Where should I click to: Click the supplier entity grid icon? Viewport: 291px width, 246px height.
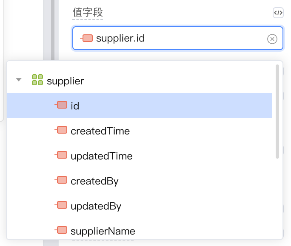[37, 80]
